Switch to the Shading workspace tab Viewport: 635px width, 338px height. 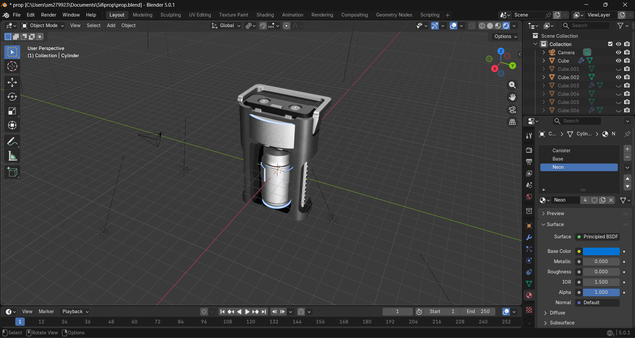tap(265, 15)
